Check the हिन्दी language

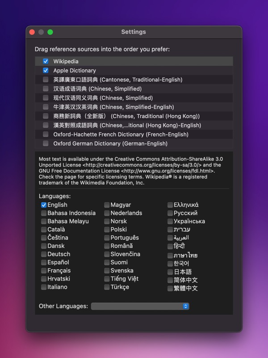(170, 247)
